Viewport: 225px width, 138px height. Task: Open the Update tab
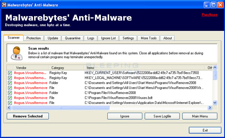click(x=53, y=38)
